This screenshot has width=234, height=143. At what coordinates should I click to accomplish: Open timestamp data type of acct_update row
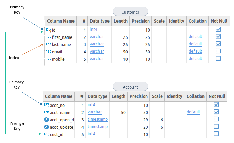pos(97,127)
